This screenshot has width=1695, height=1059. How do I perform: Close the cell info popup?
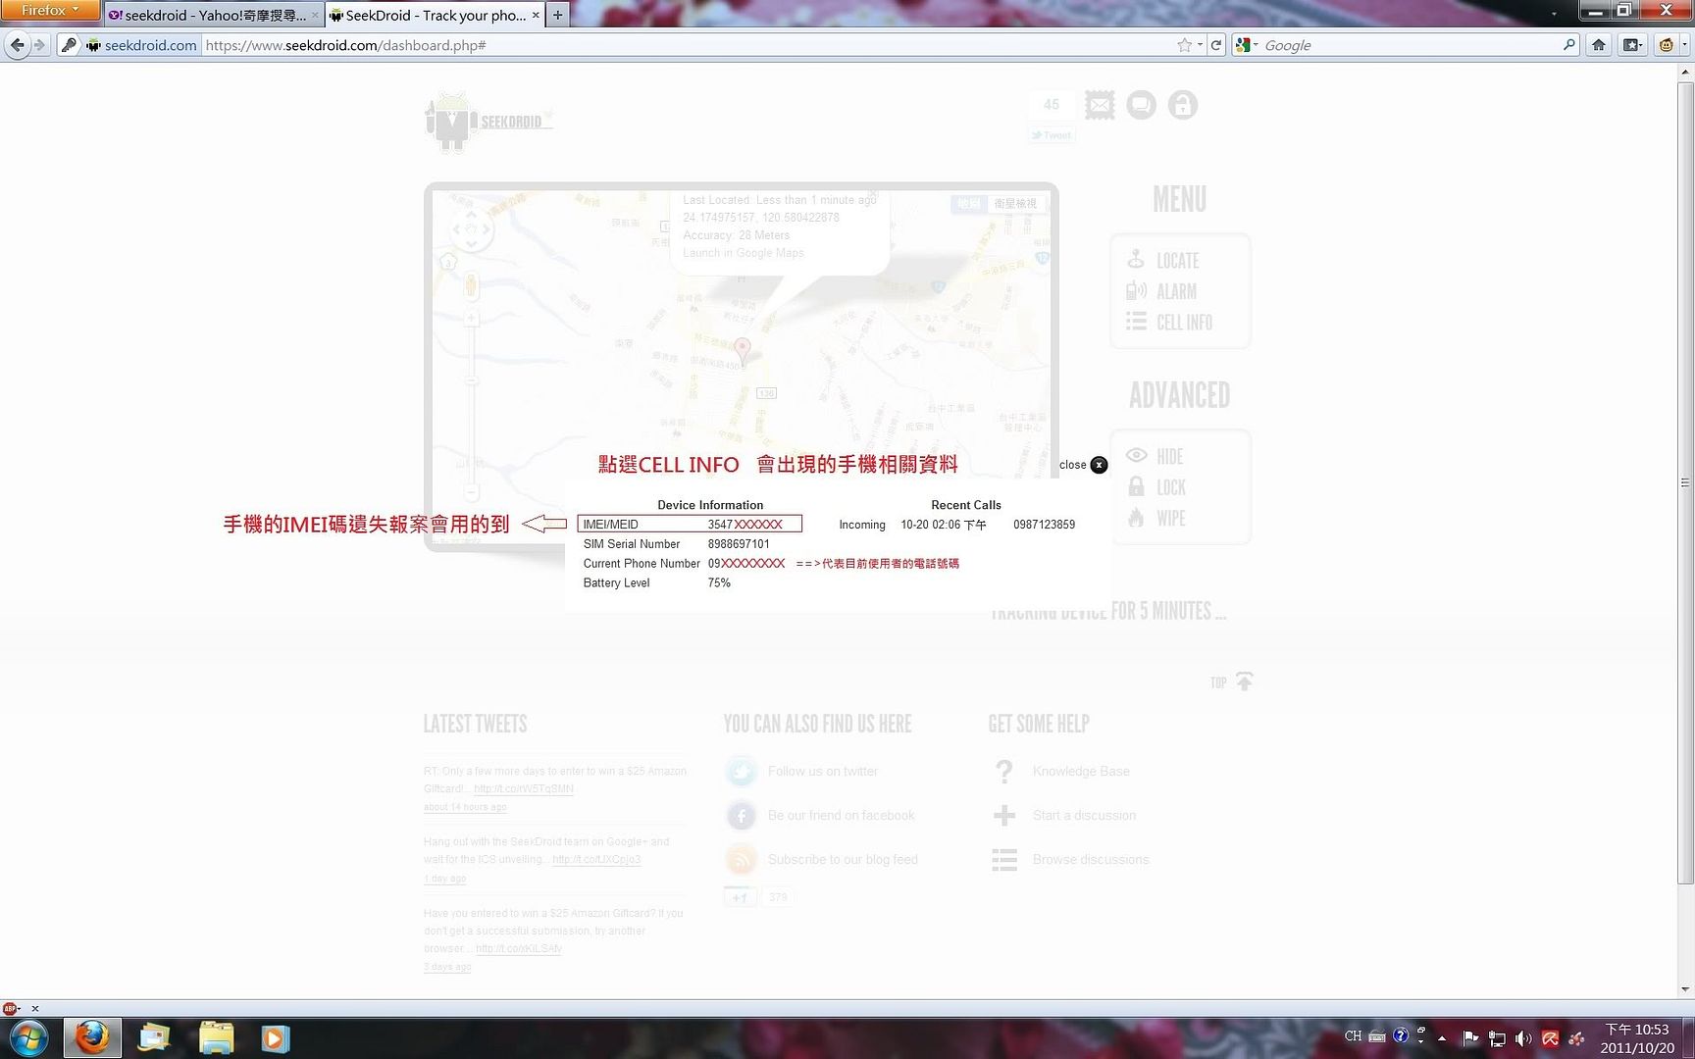[1099, 465]
